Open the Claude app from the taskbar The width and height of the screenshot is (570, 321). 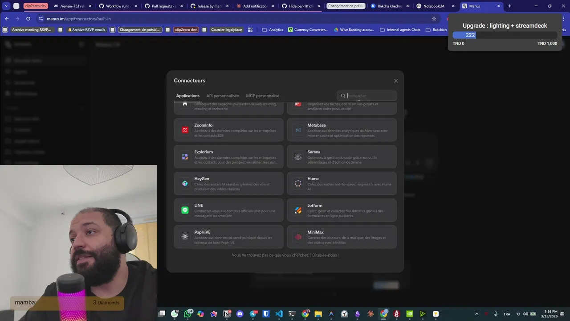pos(370,314)
